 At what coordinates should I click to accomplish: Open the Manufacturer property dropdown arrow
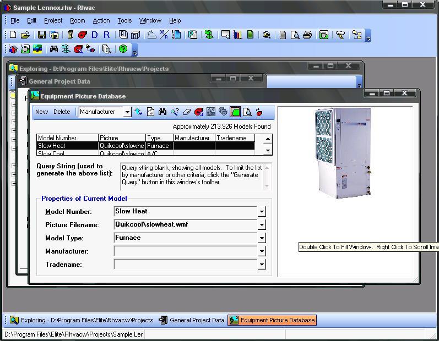(262, 251)
